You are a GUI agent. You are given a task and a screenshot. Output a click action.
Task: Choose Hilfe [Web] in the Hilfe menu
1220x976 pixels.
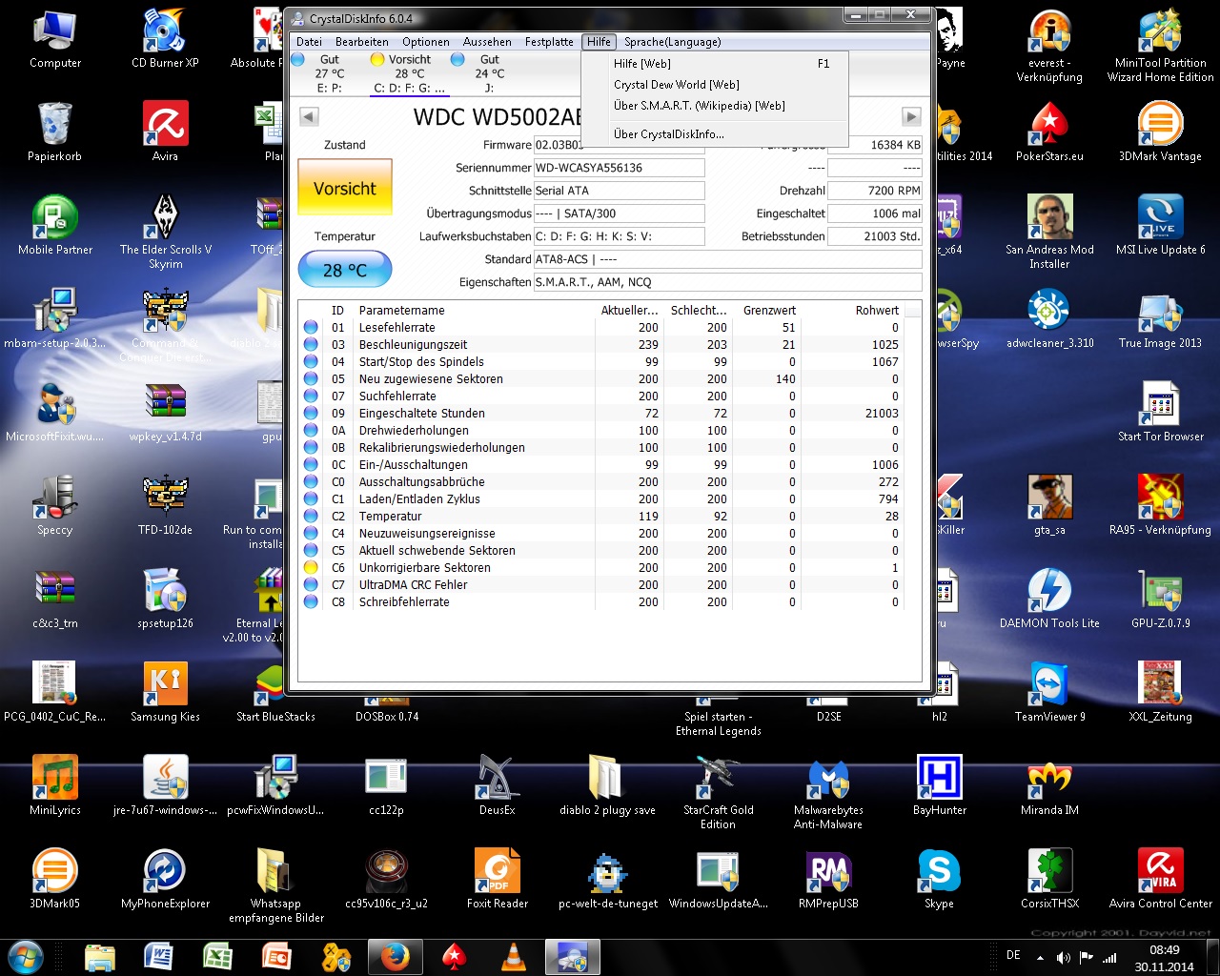click(715, 64)
